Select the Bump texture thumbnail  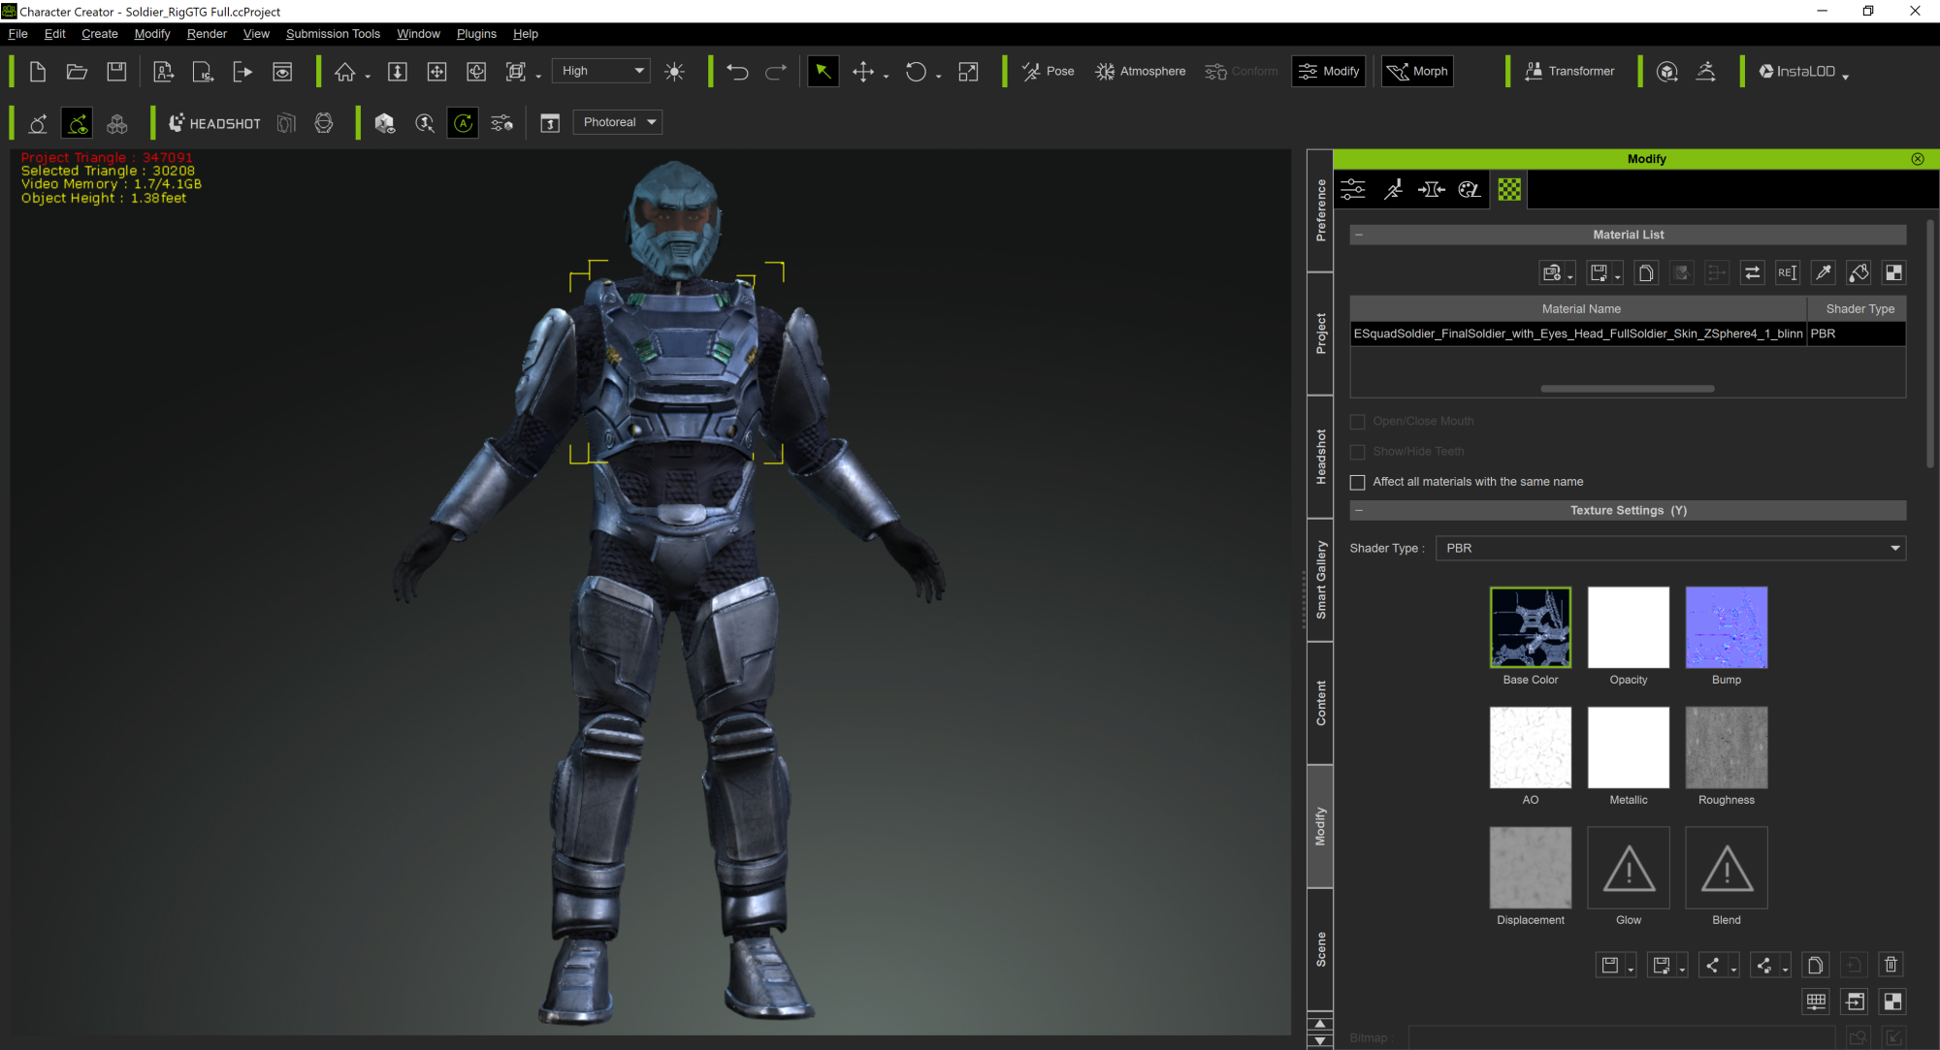point(1727,627)
